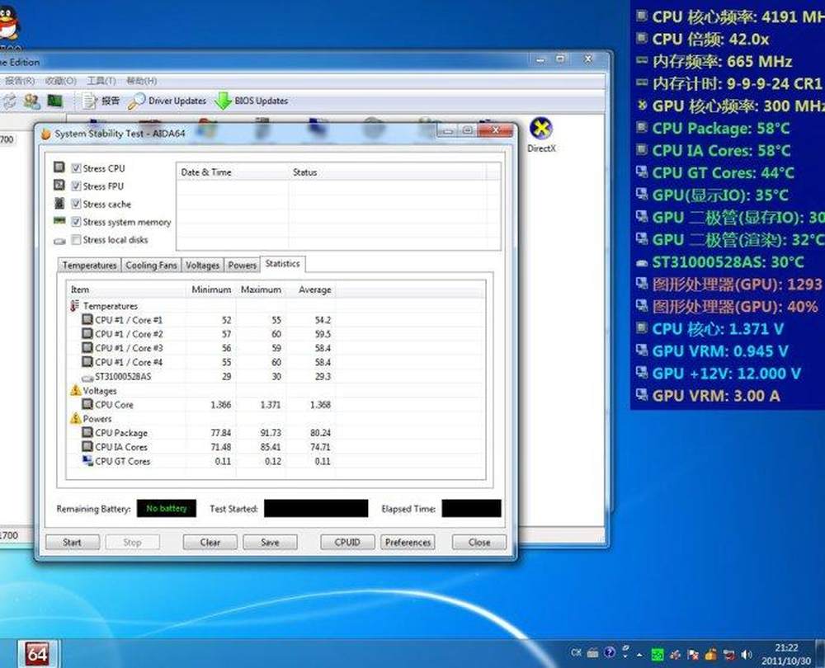Click the No battery indicator field
Viewport: 825px width, 668px height.
167,509
